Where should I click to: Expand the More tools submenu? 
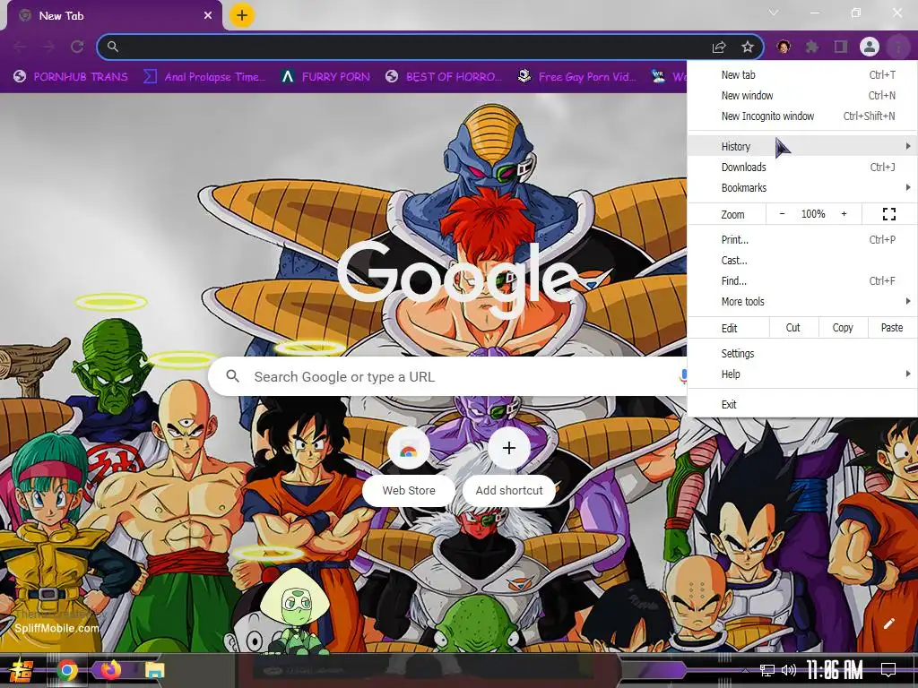click(802, 302)
